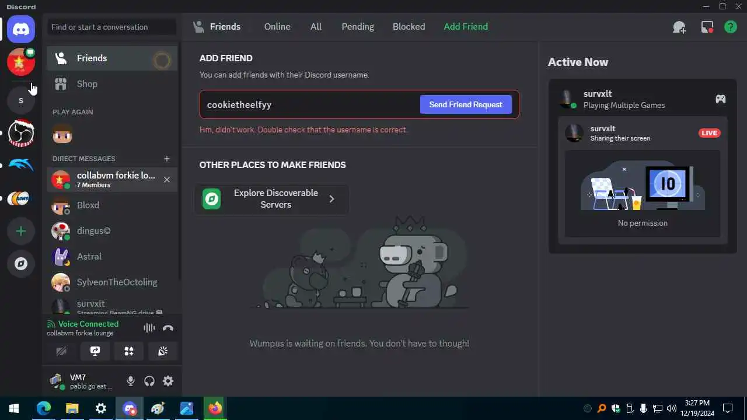Open DM with survxlt in sidebar
The width and height of the screenshot is (747, 420).
(x=112, y=306)
